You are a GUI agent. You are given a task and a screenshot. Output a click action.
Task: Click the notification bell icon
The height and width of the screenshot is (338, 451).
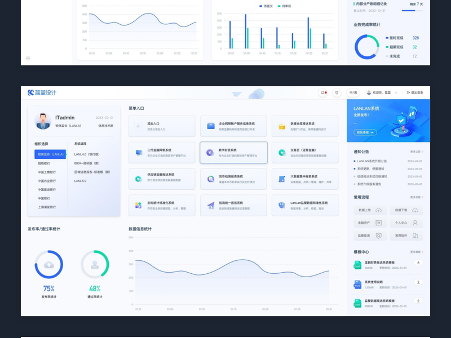323,92
